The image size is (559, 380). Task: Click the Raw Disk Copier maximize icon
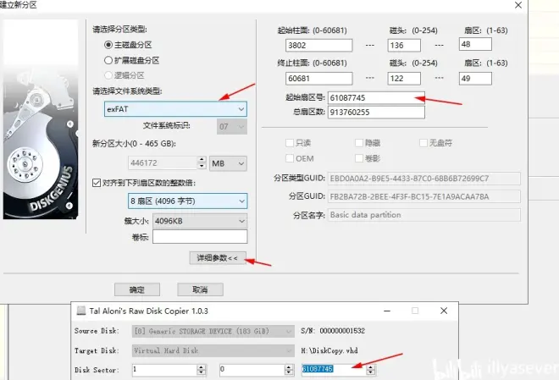click(x=415, y=311)
